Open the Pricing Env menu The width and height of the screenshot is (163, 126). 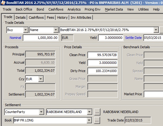click(x=93, y=9)
